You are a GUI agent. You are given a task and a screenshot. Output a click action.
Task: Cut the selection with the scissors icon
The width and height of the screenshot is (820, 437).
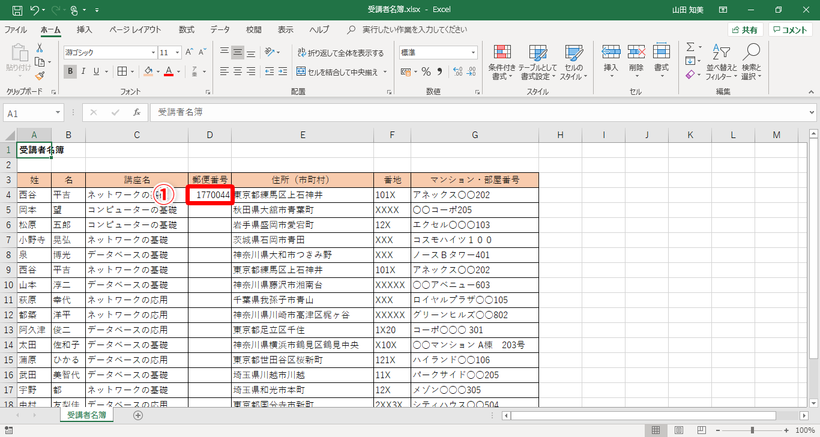pyautogui.click(x=40, y=48)
